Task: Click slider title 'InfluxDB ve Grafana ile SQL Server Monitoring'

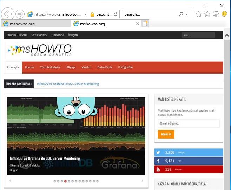Action: (45, 158)
